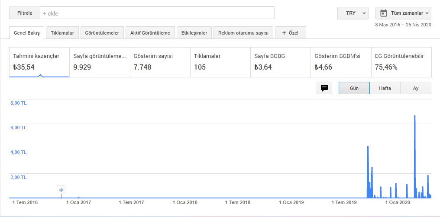Set chart granularity to Ay
The height and width of the screenshot is (217, 440).
tap(416, 88)
